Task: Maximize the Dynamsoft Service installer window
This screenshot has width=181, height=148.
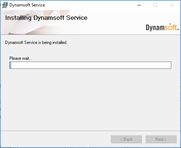Action: tap(155, 5)
